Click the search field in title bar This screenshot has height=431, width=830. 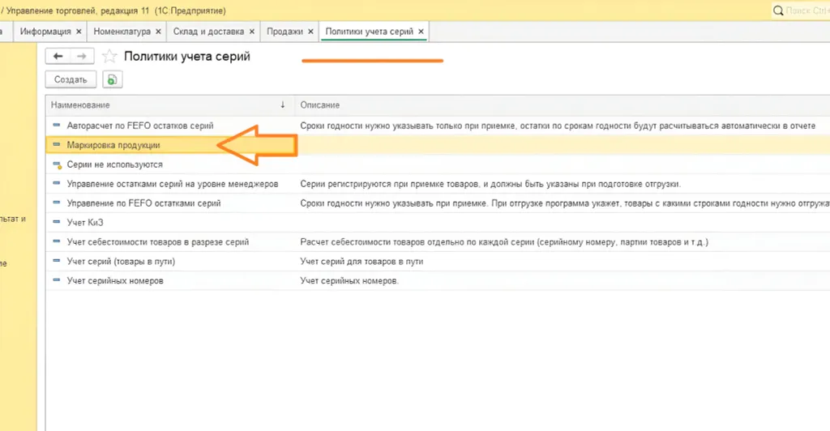coord(802,11)
